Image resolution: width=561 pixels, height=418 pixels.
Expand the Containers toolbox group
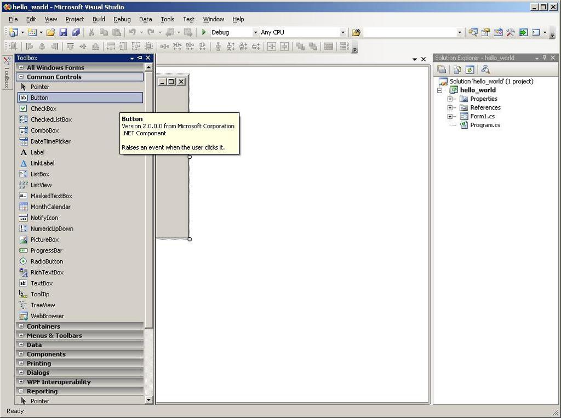21,326
